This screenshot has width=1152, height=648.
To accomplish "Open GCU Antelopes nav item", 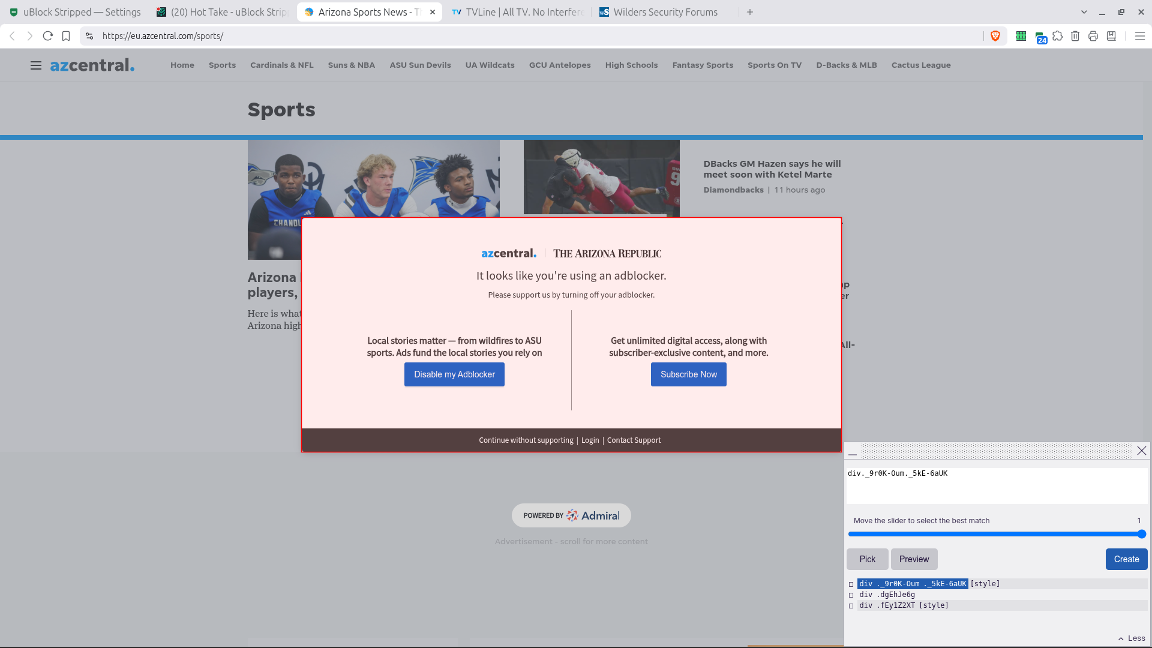I will tap(560, 65).
